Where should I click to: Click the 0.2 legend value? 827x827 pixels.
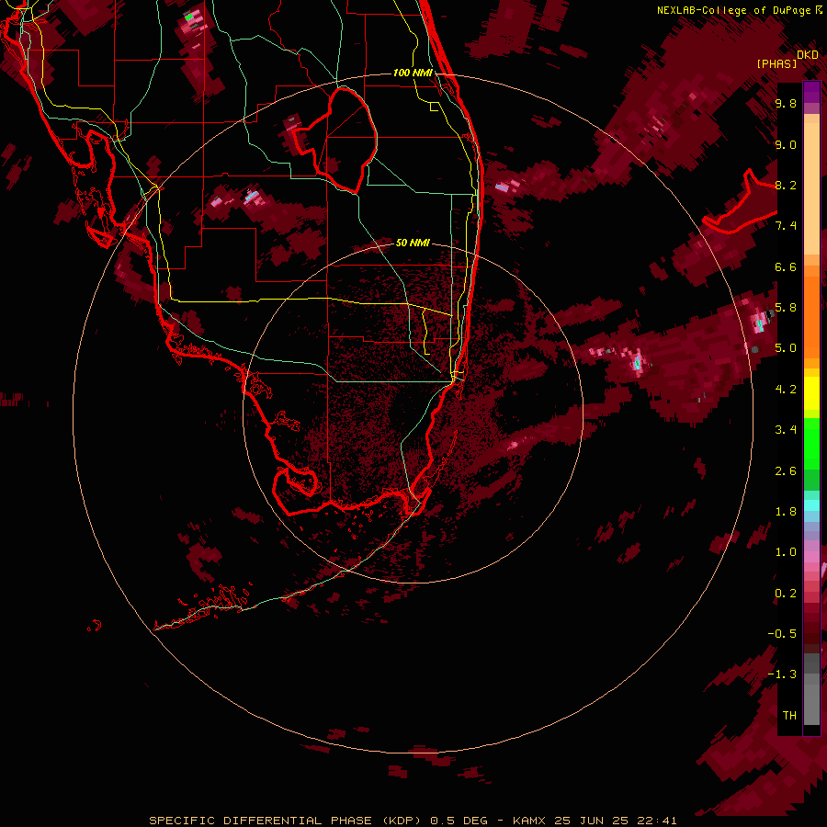(786, 594)
